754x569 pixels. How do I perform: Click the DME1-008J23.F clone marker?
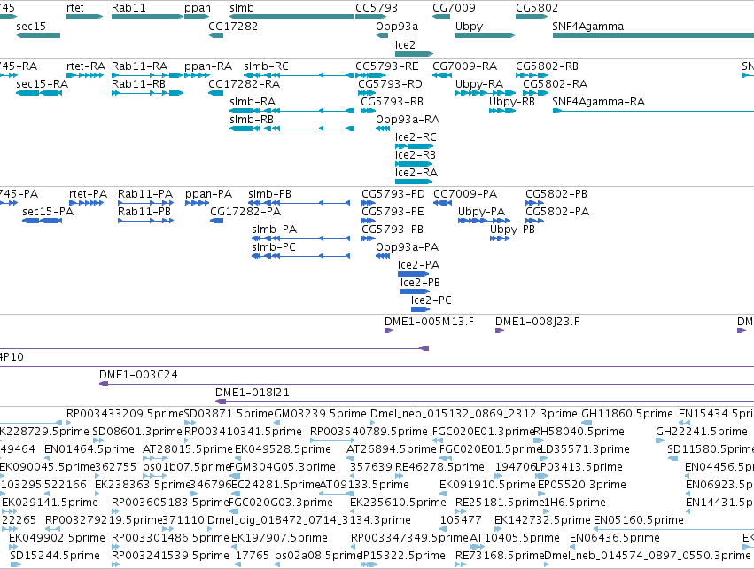(500, 331)
